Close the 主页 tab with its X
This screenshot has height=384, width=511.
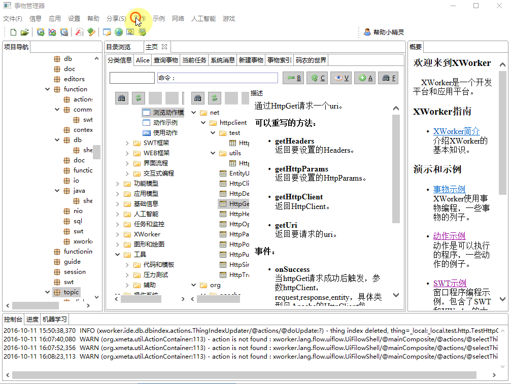point(164,47)
